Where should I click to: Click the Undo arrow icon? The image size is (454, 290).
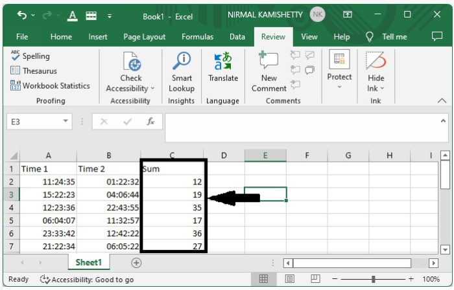22,15
